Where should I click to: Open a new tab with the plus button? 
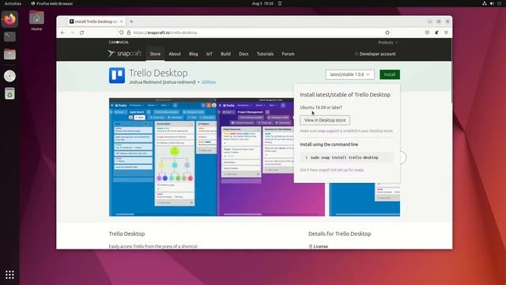click(x=131, y=21)
